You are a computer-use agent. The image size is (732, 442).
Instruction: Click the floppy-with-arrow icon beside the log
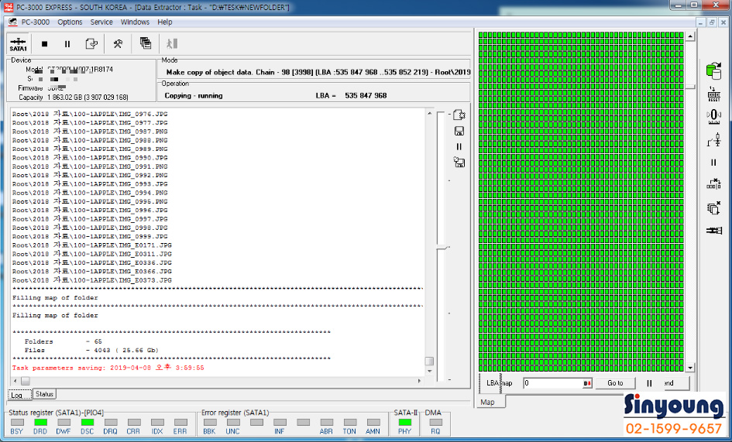pos(459,163)
